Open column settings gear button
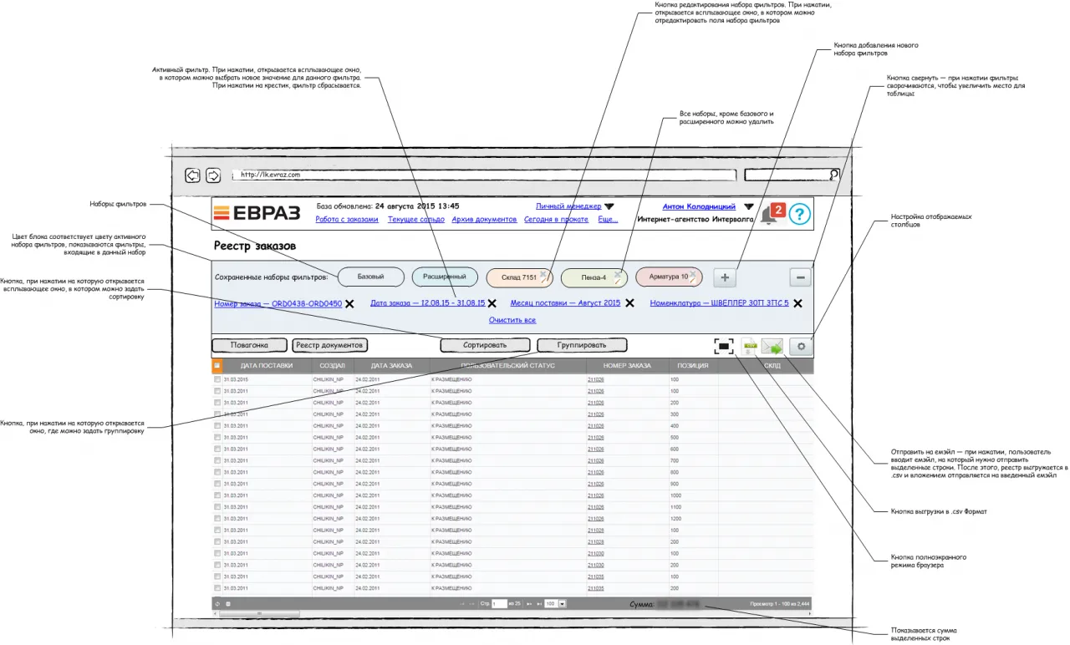The height and width of the screenshot is (645, 1070). click(801, 346)
